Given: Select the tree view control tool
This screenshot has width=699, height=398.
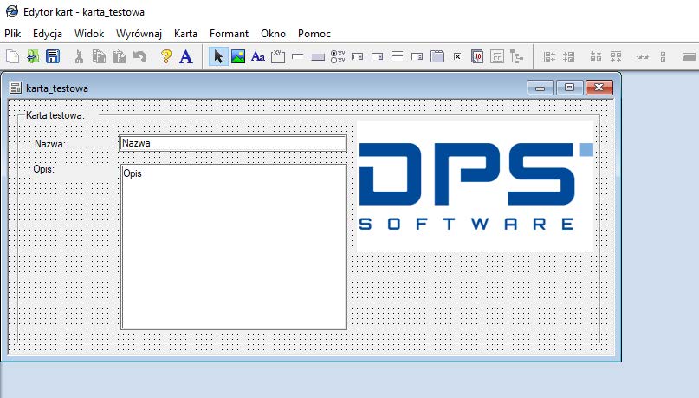Looking at the screenshot, I should tap(517, 56).
